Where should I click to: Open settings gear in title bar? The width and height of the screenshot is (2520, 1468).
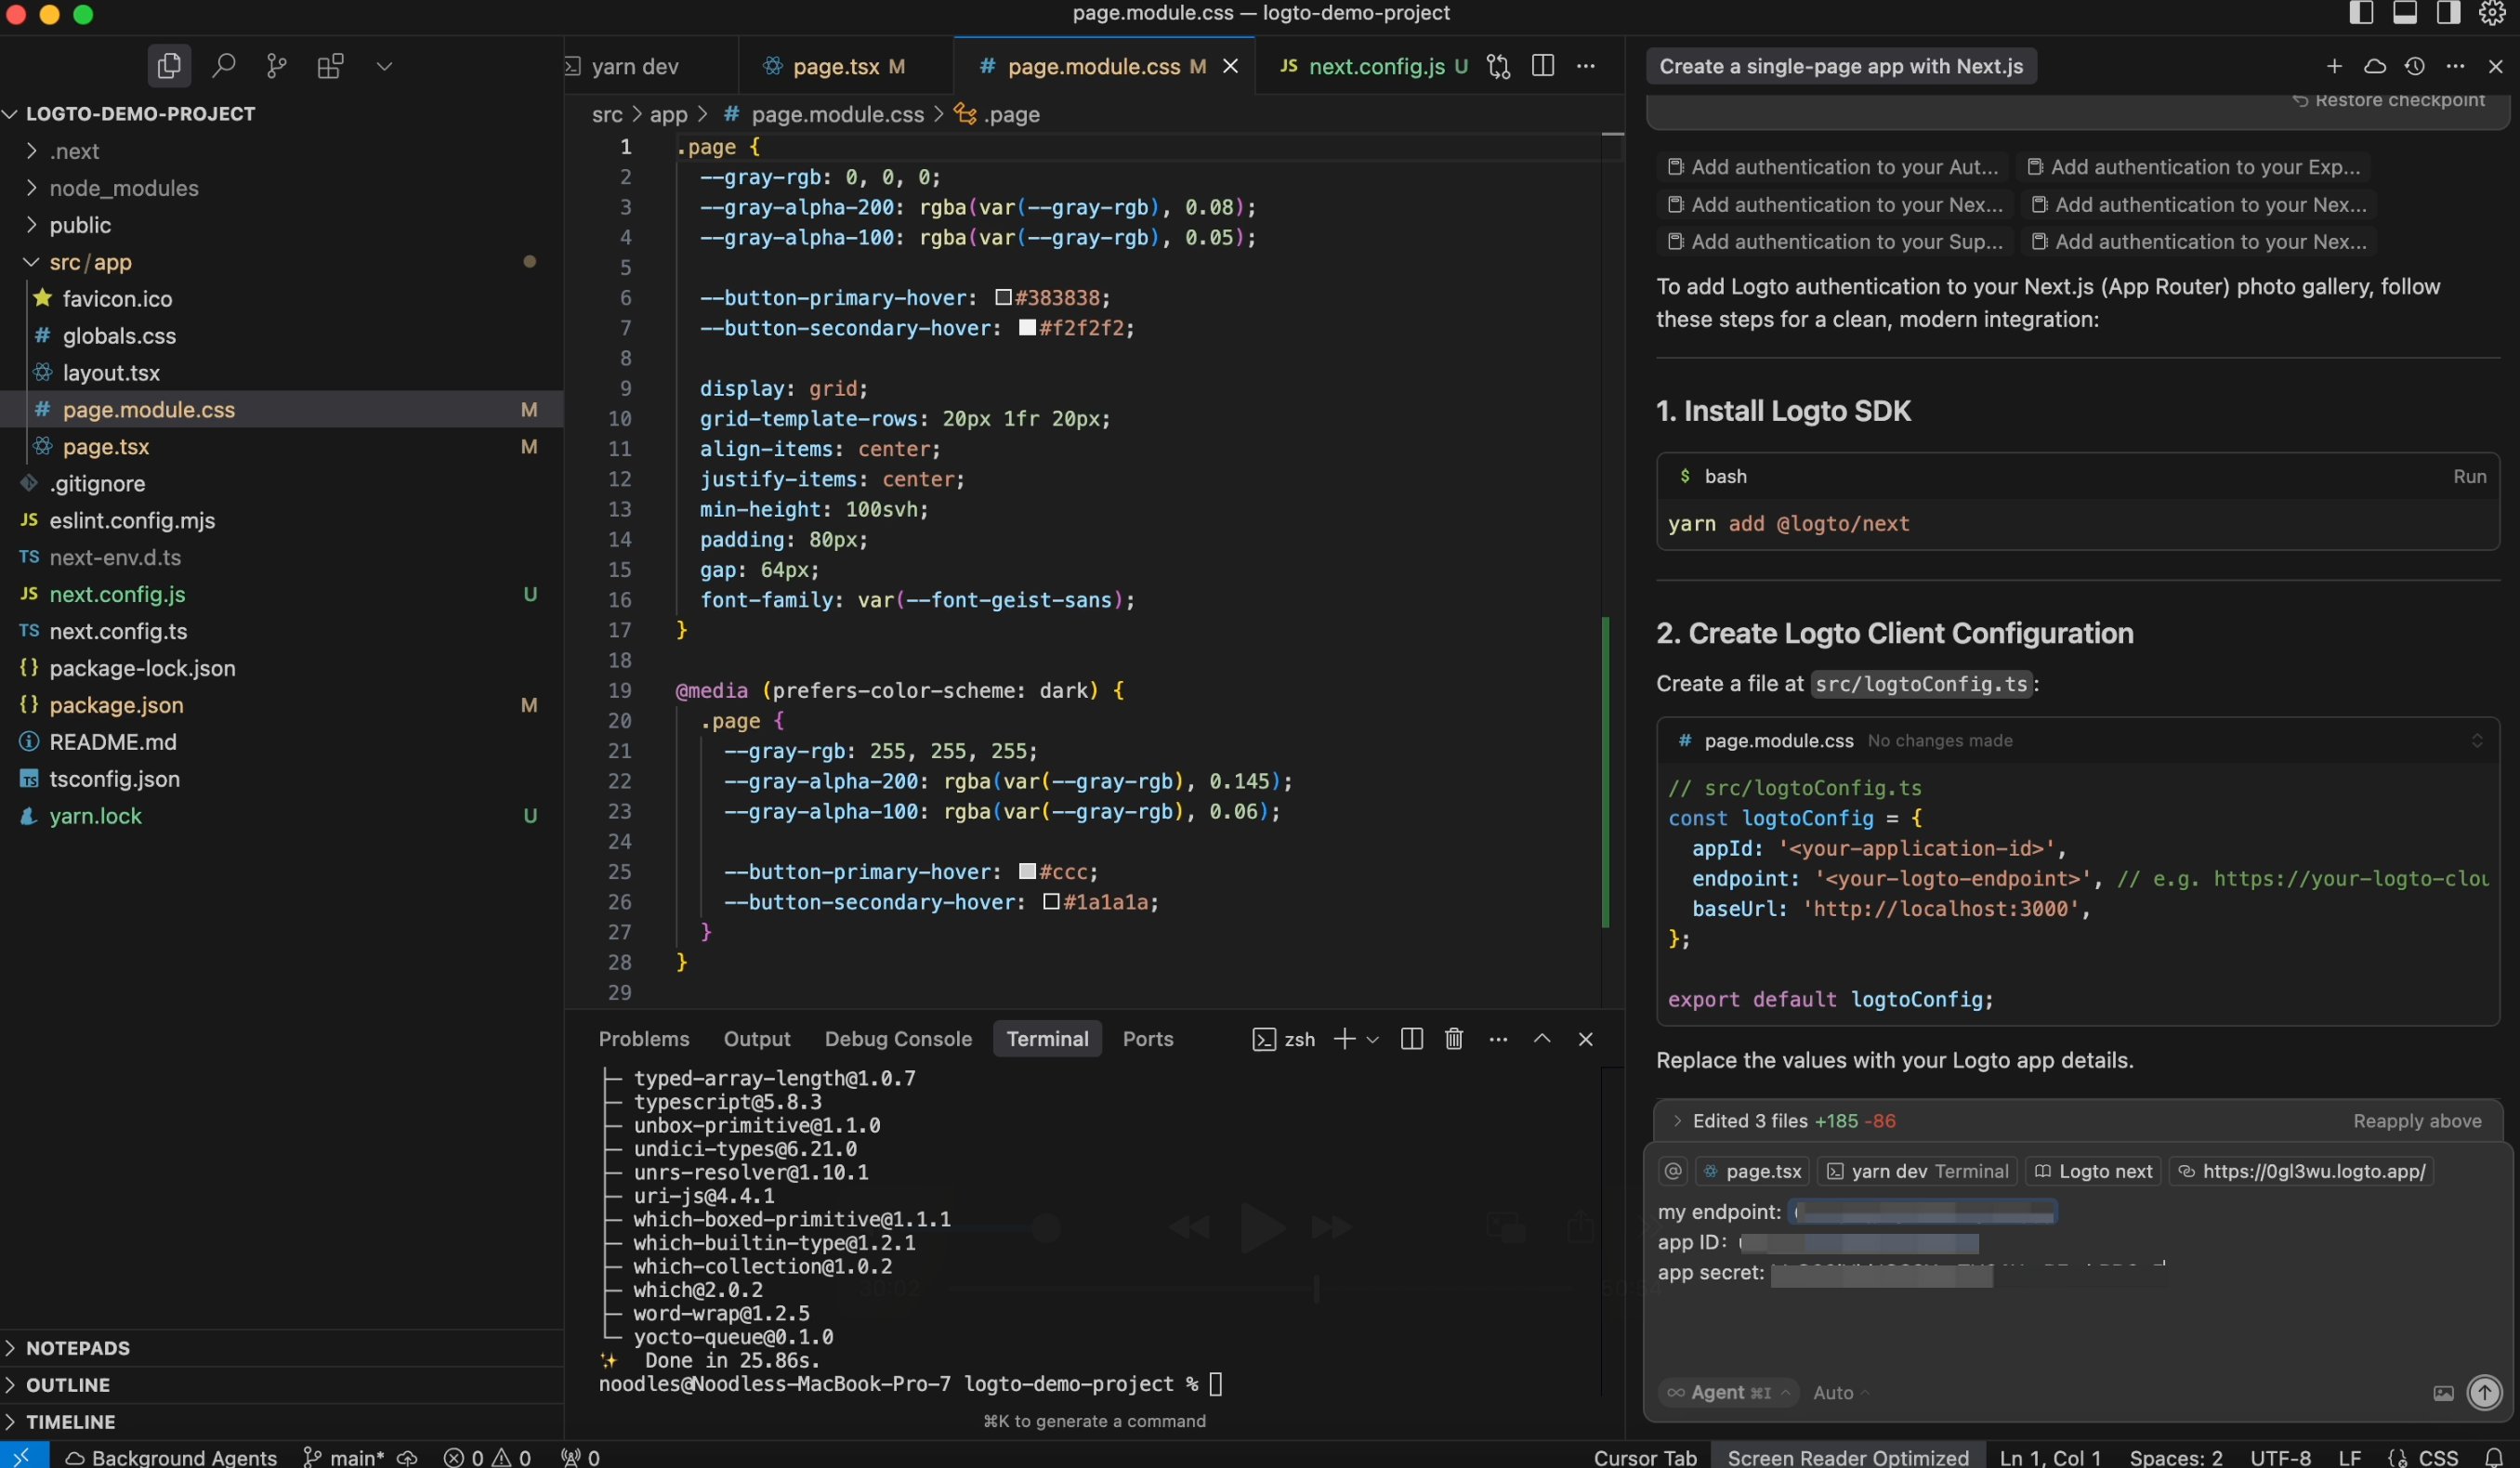tap(2492, 13)
